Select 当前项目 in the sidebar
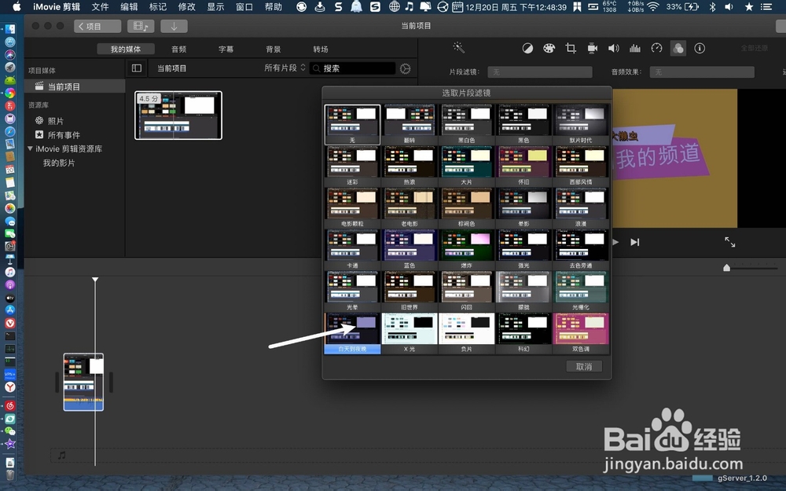Screen dimensions: 786x491 [75, 86]
